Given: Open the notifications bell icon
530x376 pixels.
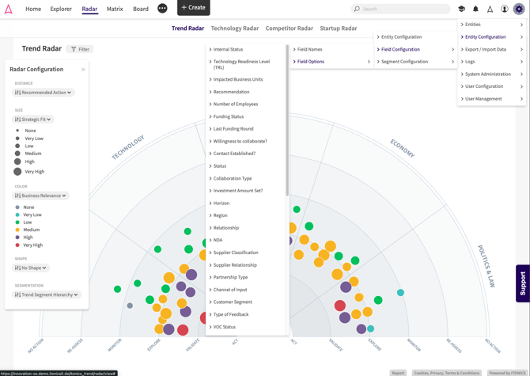Looking at the screenshot, I should (x=475, y=9).
